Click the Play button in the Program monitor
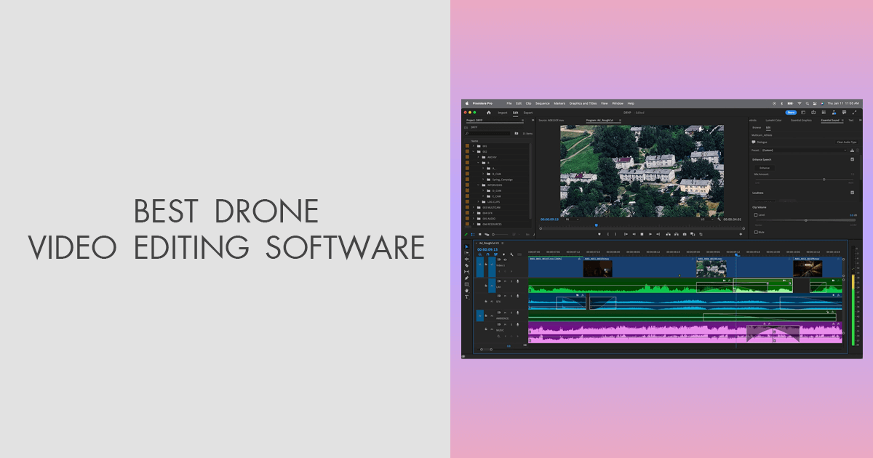The height and width of the screenshot is (458, 873). click(x=642, y=234)
